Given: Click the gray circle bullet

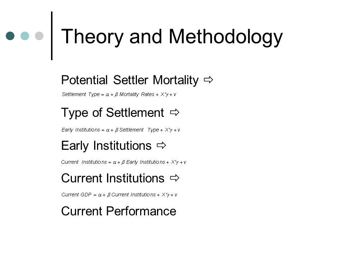Looking at the screenshot, I should (39, 36).
